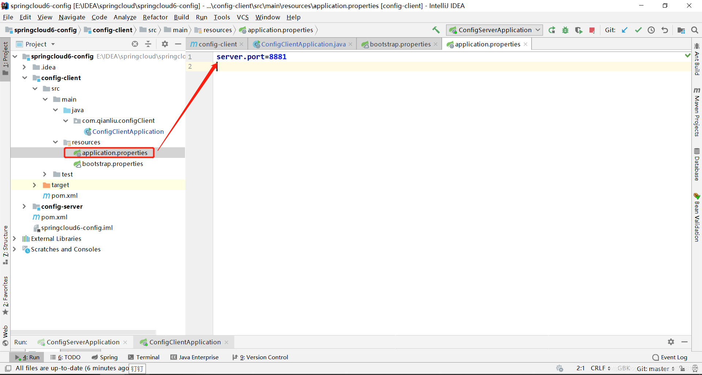
Task: Switch to config-client editor tab
Action: tap(217, 44)
